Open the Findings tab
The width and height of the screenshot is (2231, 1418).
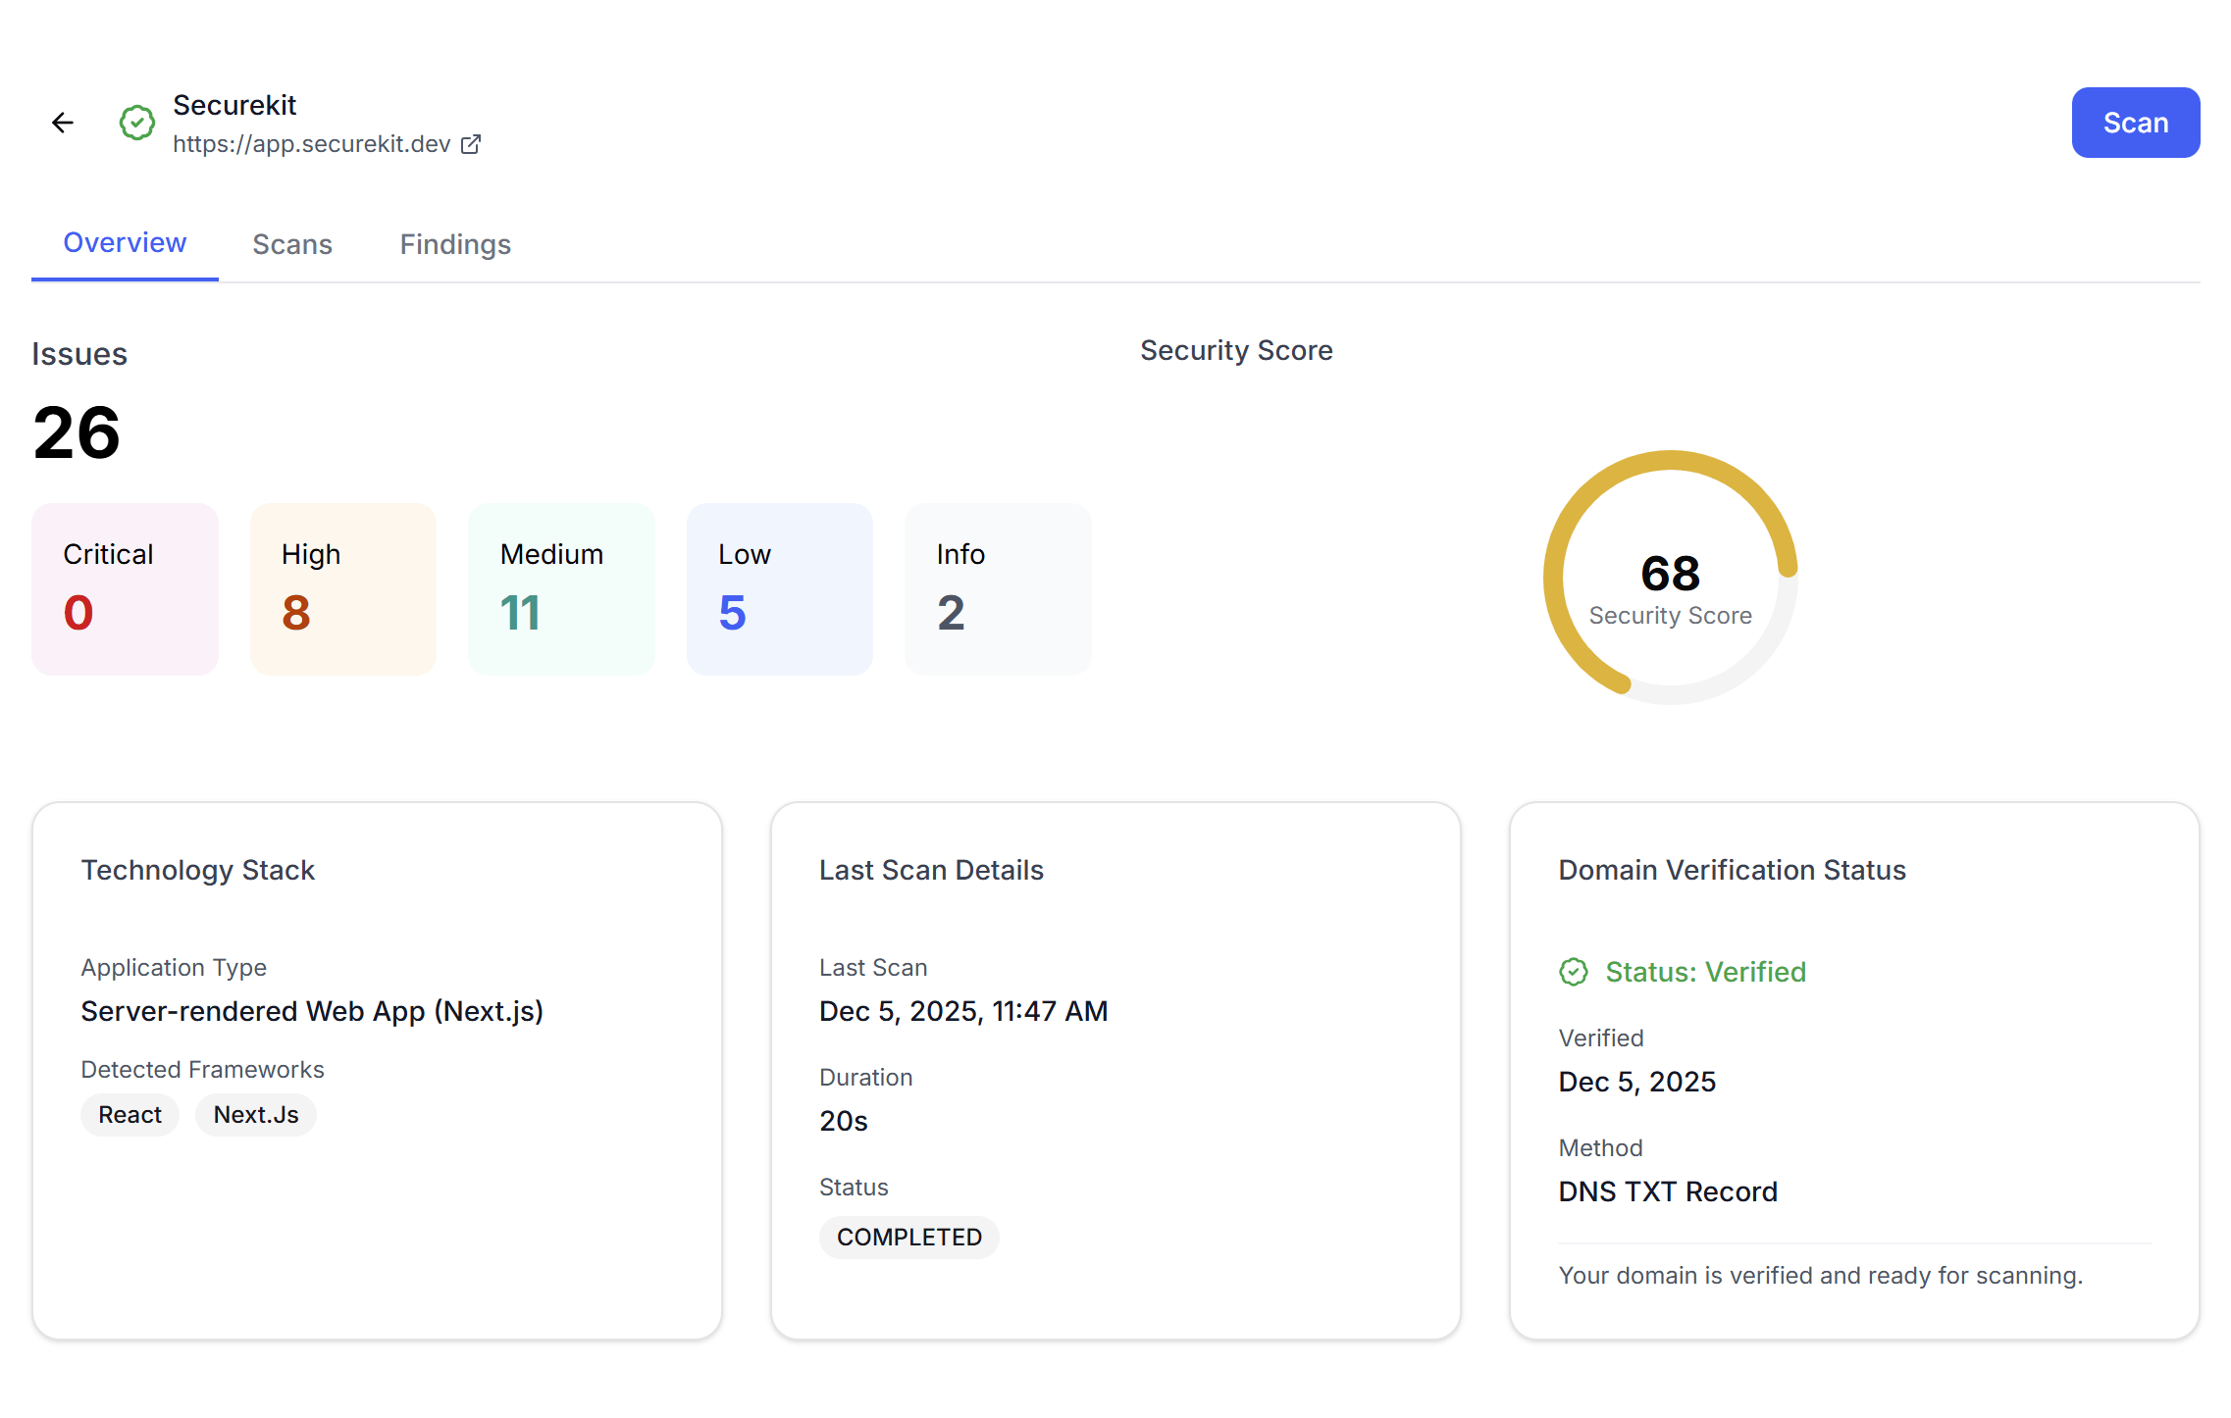click(455, 244)
